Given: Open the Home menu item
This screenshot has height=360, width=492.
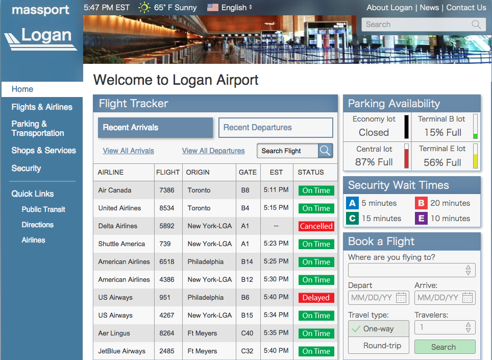Looking at the screenshot, I should (x=42, y=89).
